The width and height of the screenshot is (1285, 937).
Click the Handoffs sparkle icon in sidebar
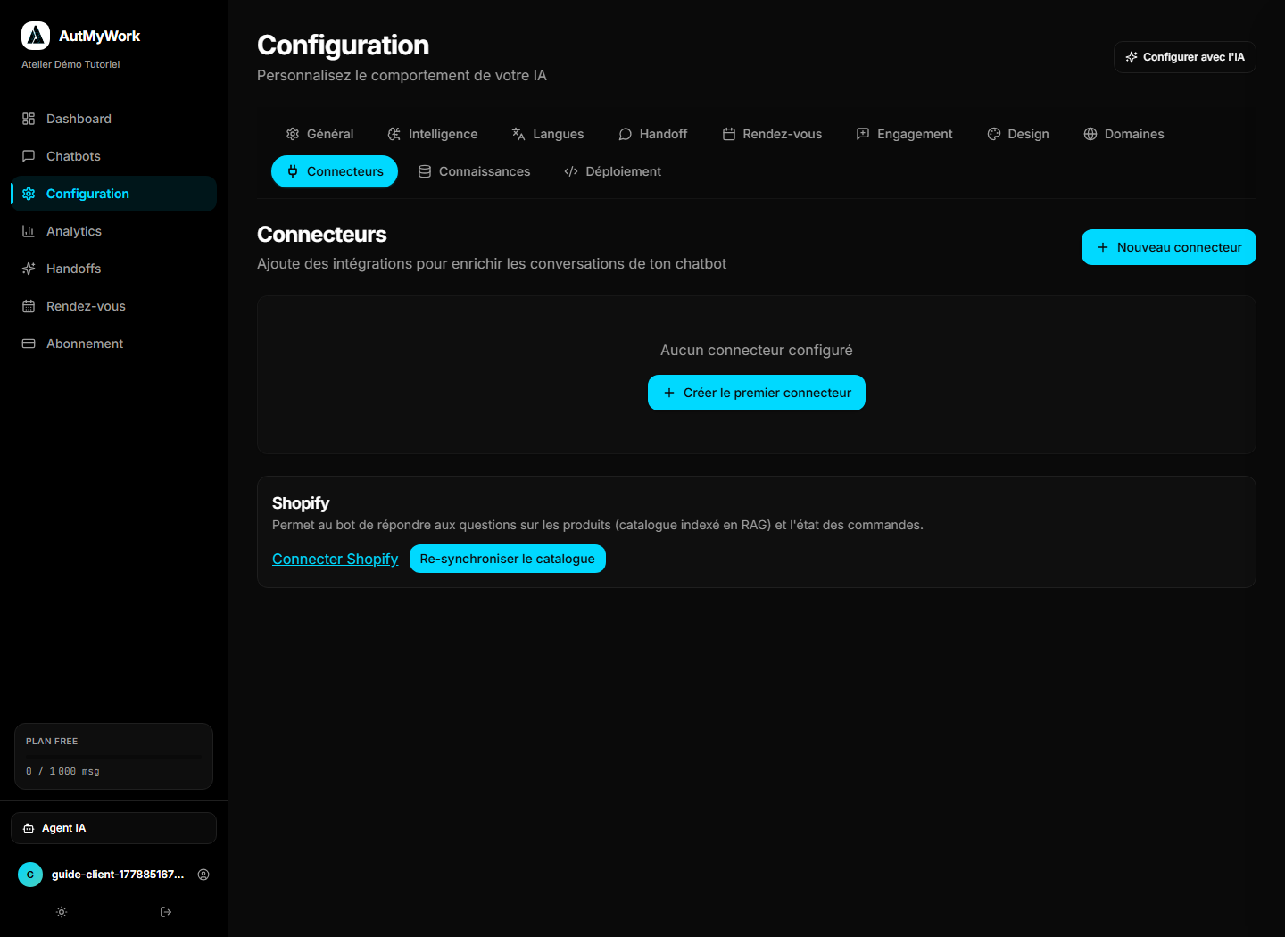coord(29,269)
